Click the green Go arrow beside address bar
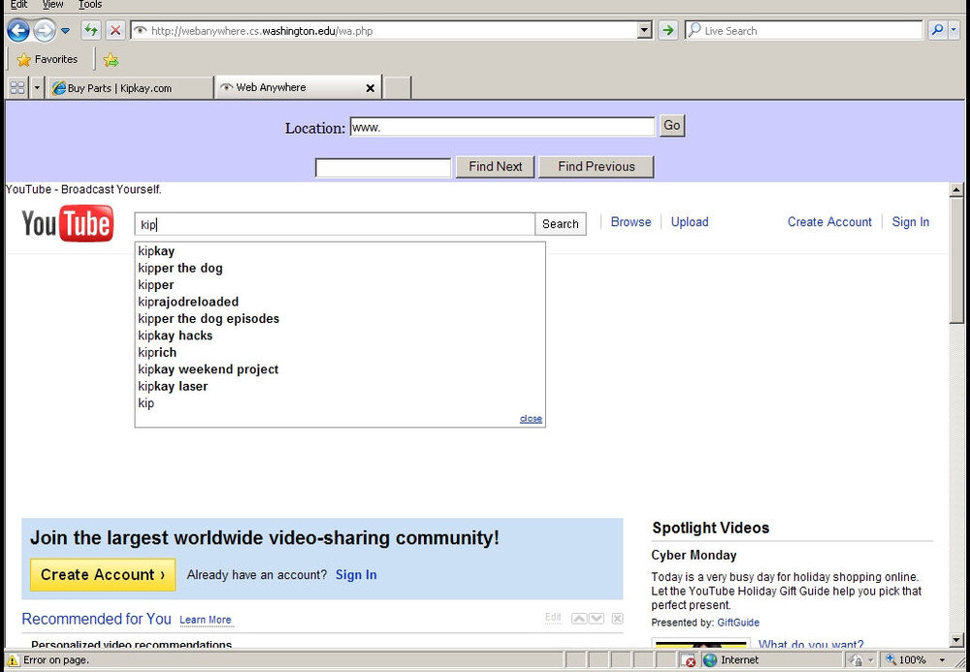 tap(667, 30)
